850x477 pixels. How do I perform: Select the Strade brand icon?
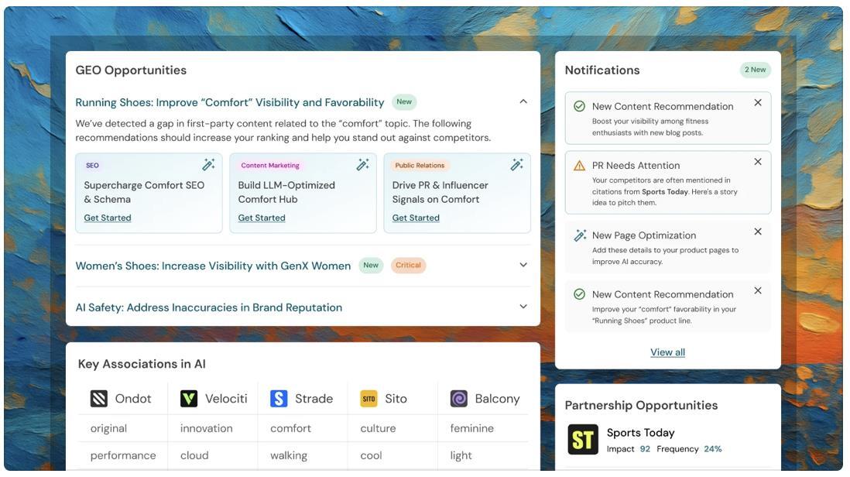(277, 398)
